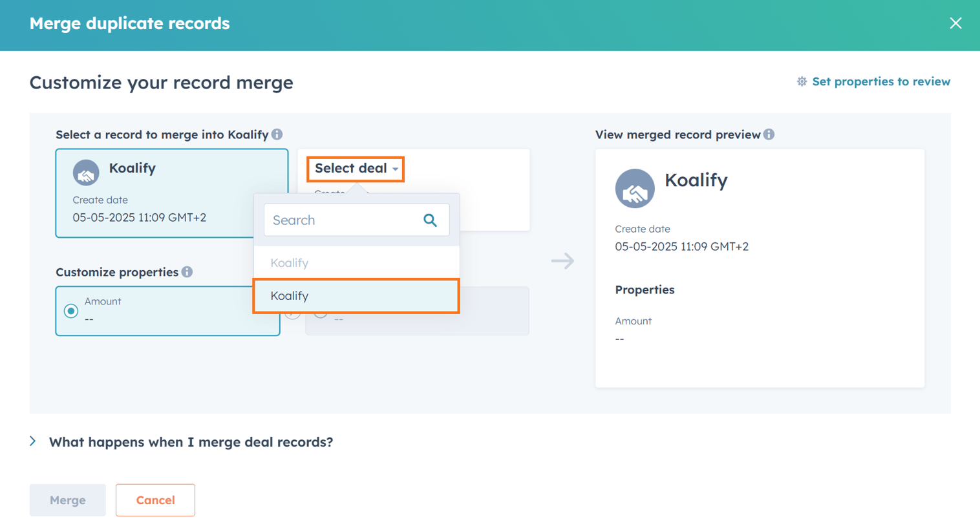Expand What happens when I merge deal records
980x519 pixels.
click(190, 442)
